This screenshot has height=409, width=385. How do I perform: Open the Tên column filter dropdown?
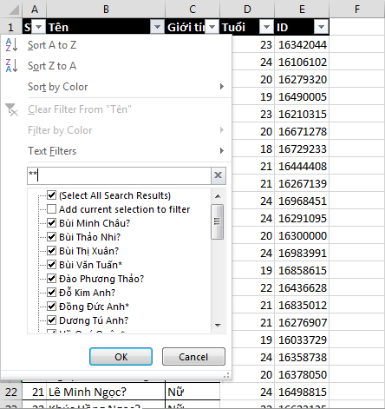157,27
